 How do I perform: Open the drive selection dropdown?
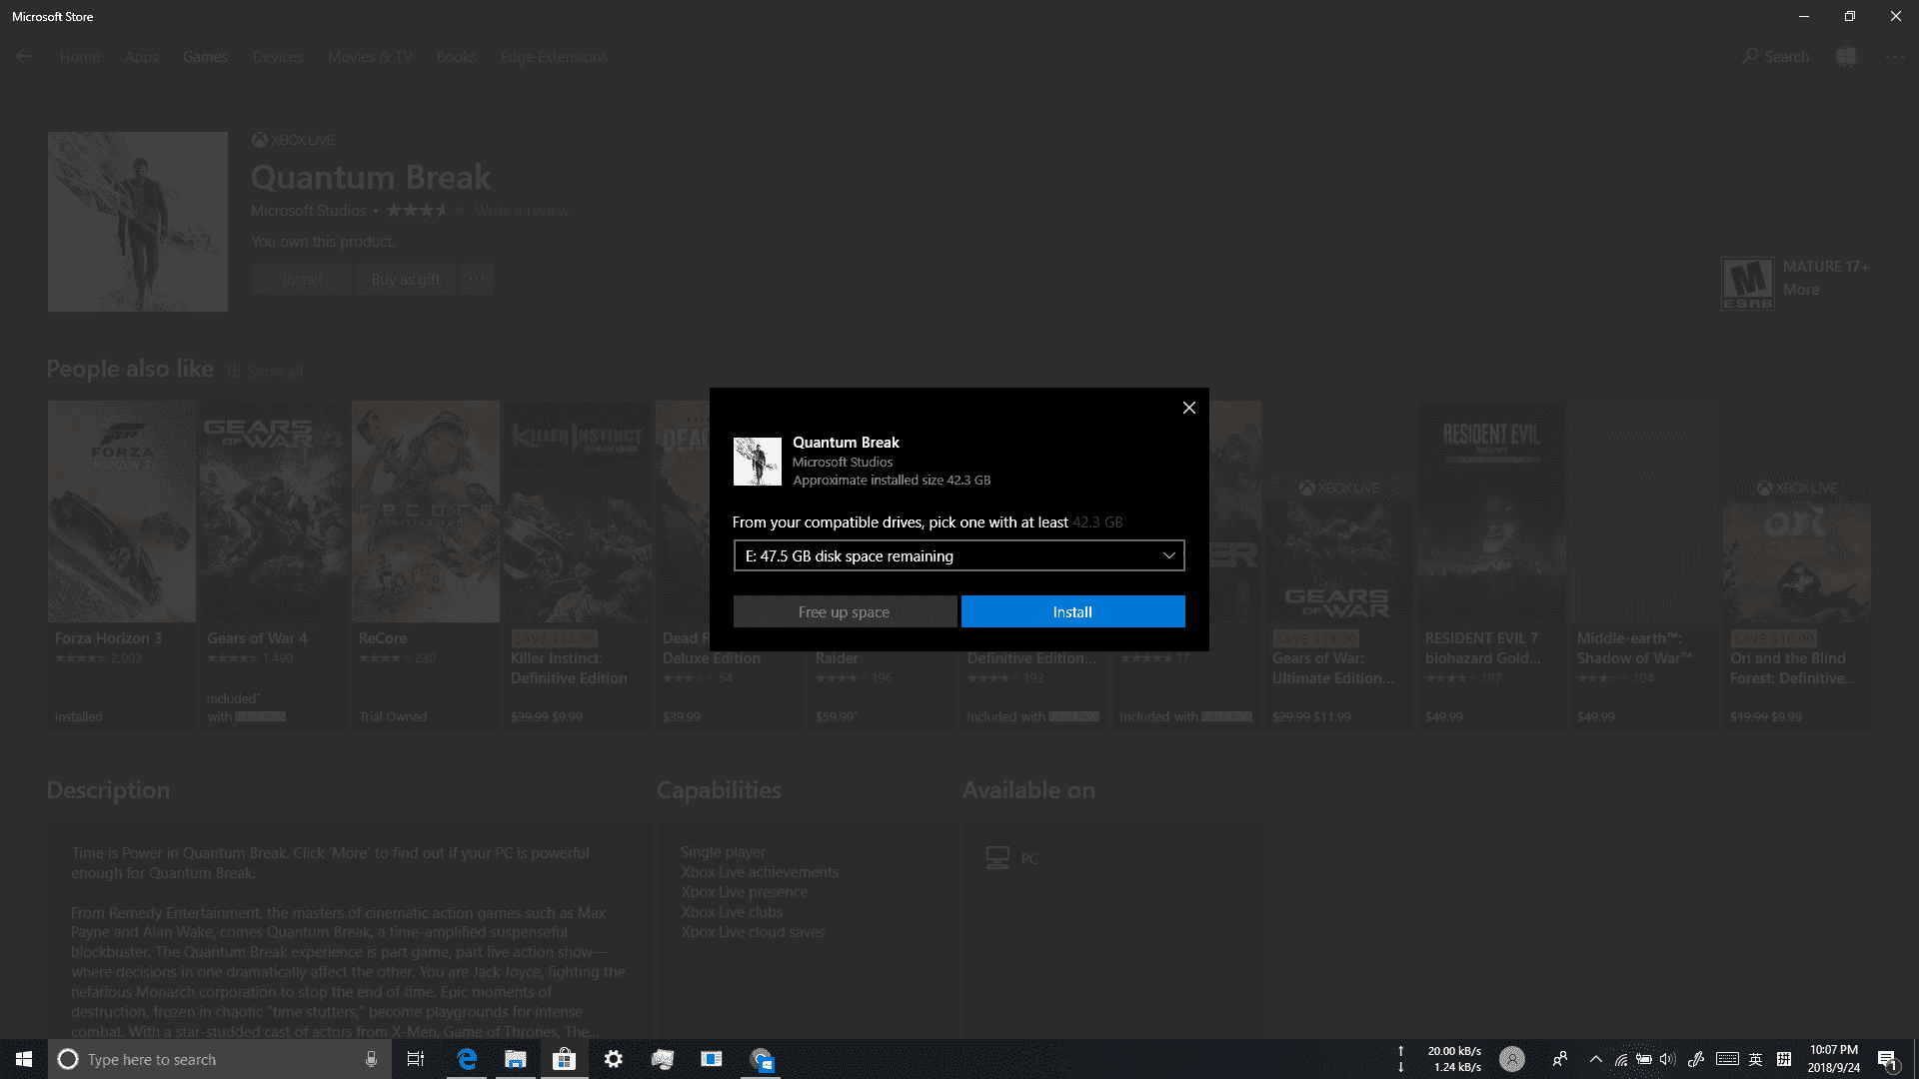[x=959, y=555]
